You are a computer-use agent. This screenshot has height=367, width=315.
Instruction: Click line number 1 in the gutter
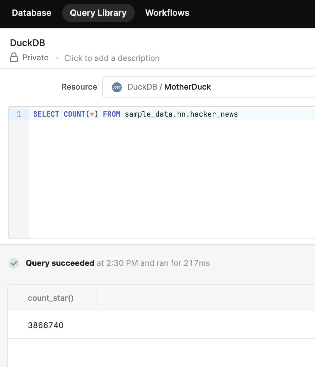pyautogui.click(x=19, y=114)
